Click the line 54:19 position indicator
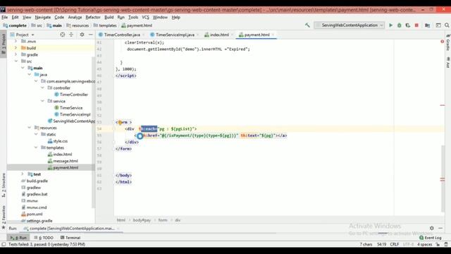451x254 pixels. 382,244
